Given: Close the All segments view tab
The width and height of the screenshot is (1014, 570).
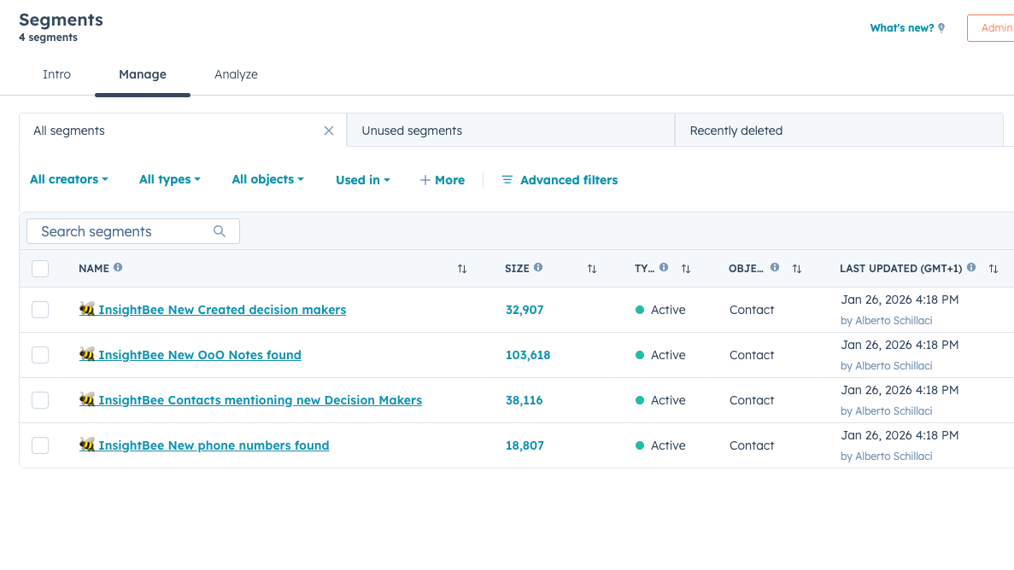Looking at the screenshot, I should click(329, 131).
